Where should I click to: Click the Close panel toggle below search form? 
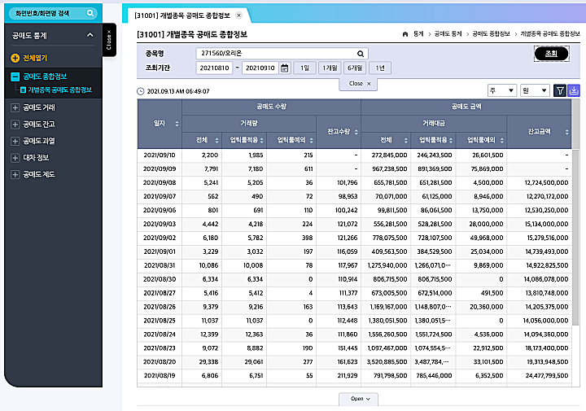358,84
